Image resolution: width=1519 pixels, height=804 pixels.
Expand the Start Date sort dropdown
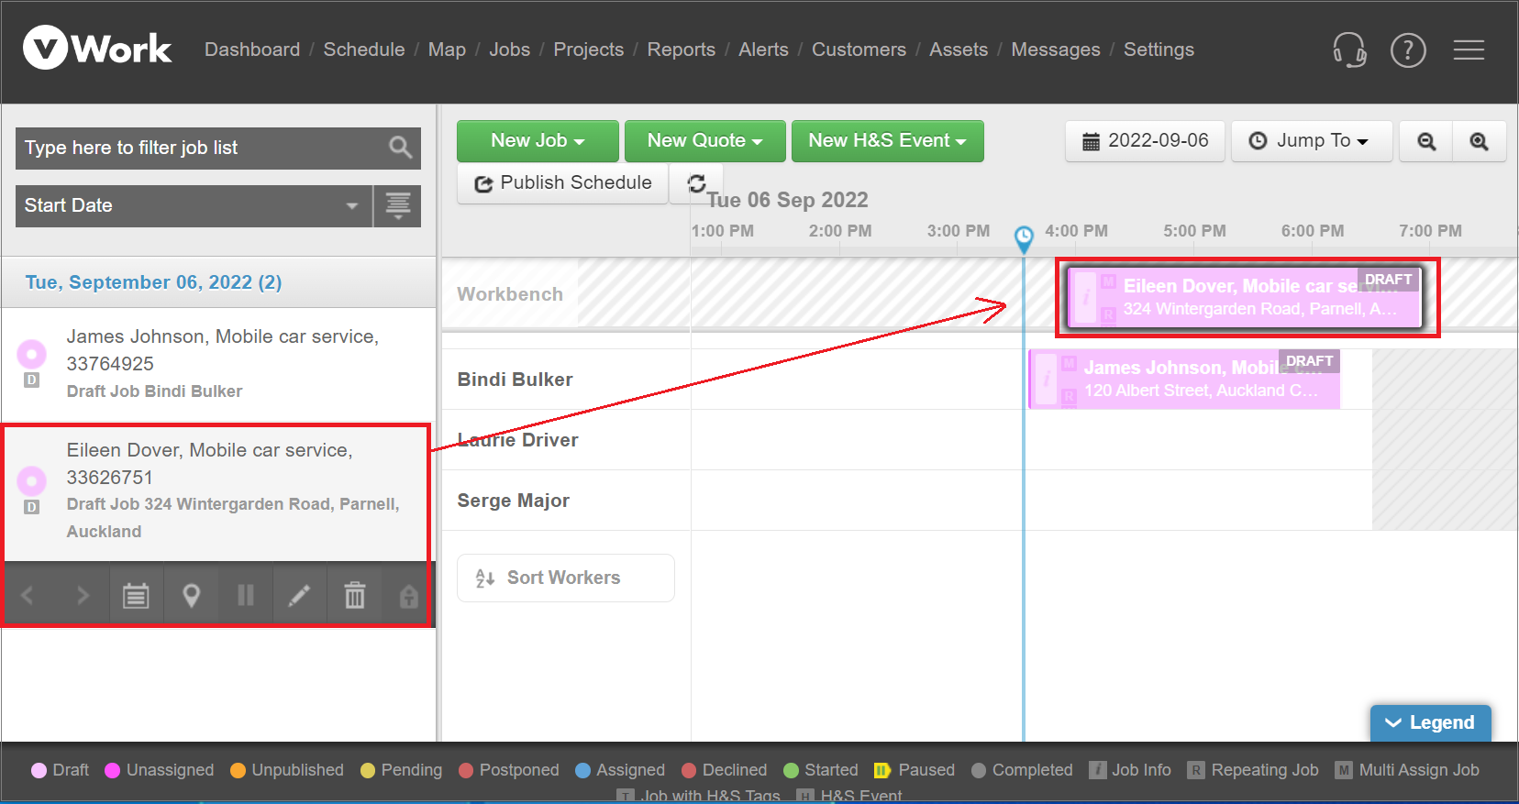(x=194, y=205)
